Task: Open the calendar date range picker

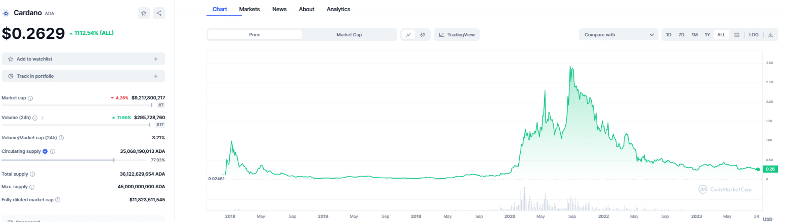Action: tap(737, 35)
